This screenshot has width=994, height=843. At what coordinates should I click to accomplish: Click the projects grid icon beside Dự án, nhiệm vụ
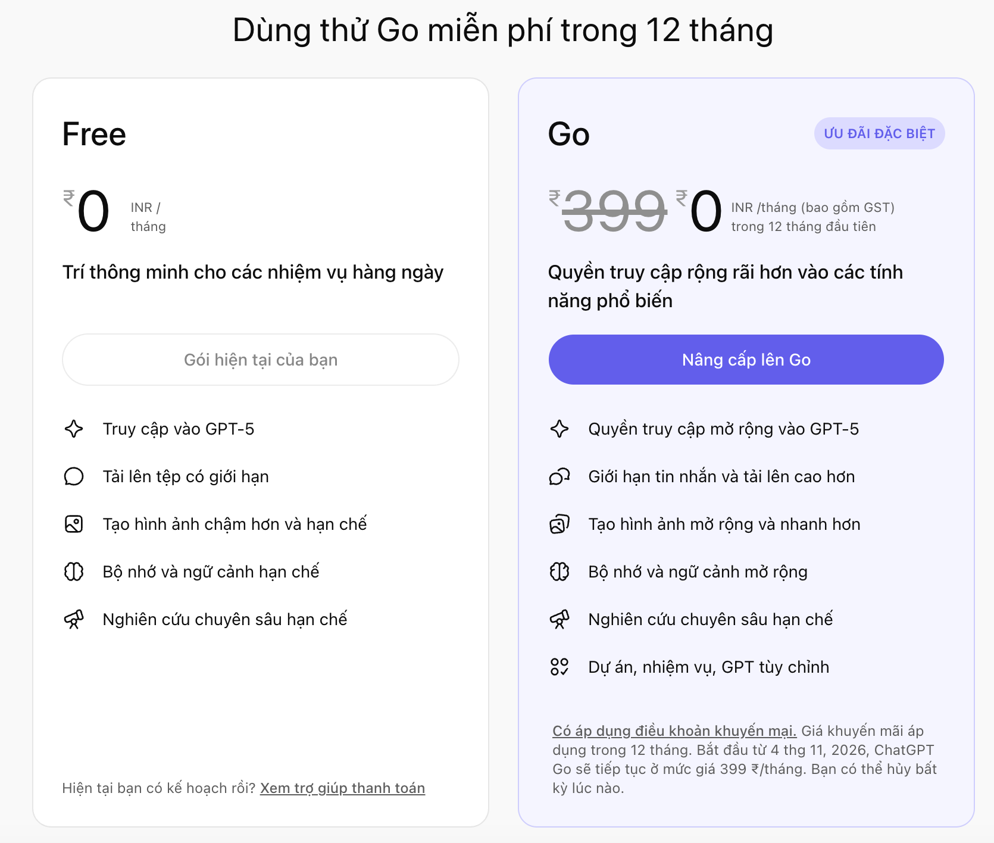(559, 667)
